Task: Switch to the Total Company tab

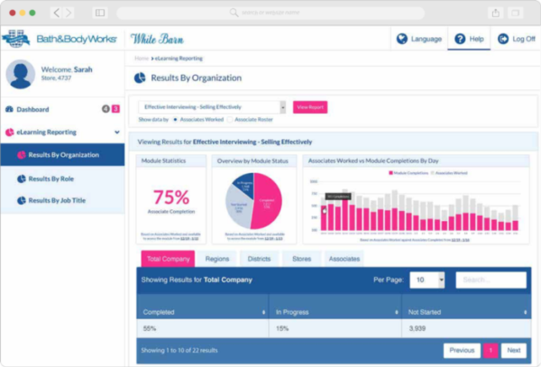Action: coord(168,259)
